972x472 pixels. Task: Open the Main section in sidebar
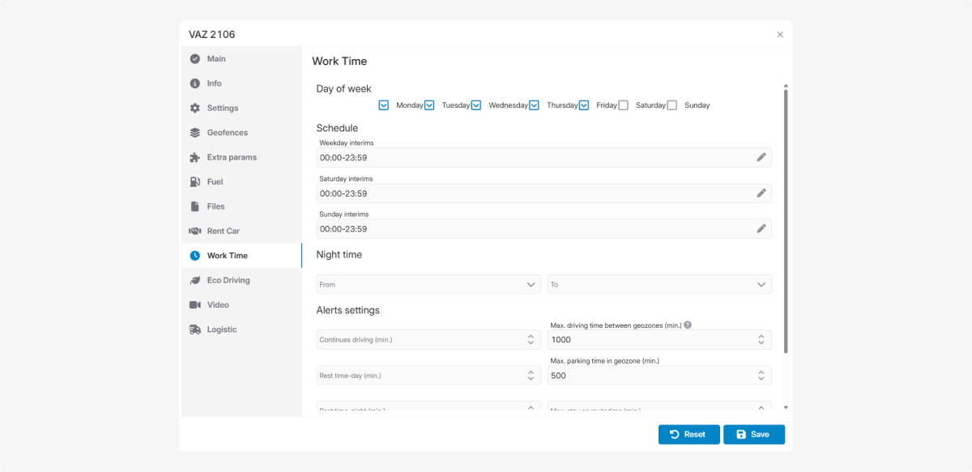click(216, 59)
